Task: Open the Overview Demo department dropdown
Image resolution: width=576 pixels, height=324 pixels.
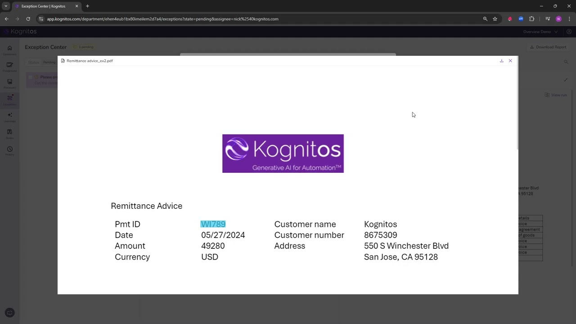Action: (x=540, y=31)
